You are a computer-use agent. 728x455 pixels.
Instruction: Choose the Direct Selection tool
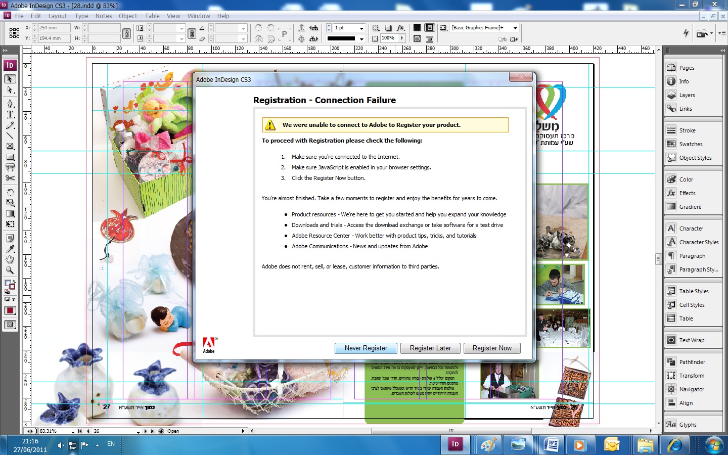[x=10, y=90]
